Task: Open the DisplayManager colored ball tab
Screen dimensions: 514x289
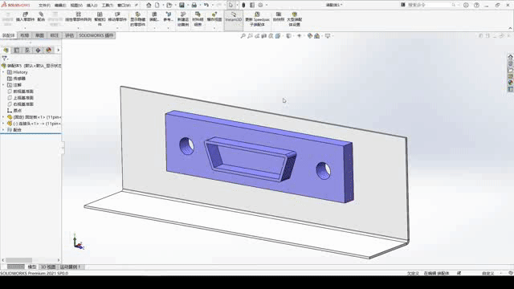Action: (49, 50)
